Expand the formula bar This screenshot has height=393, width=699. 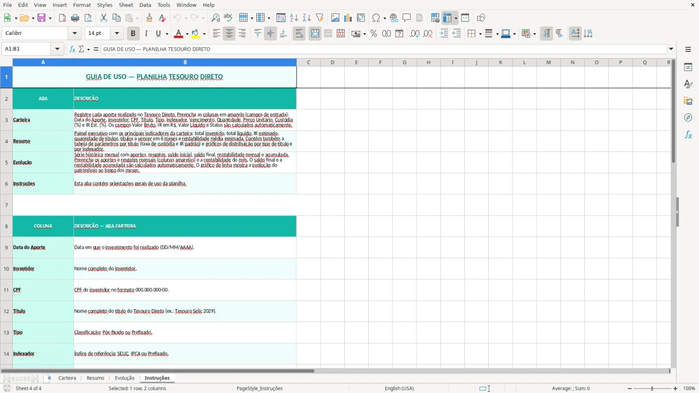coord(671,49)
